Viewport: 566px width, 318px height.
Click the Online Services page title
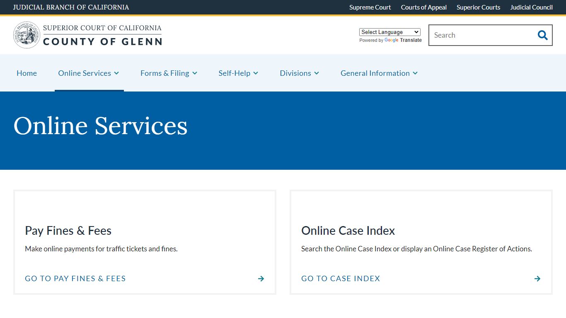(101, 126)
